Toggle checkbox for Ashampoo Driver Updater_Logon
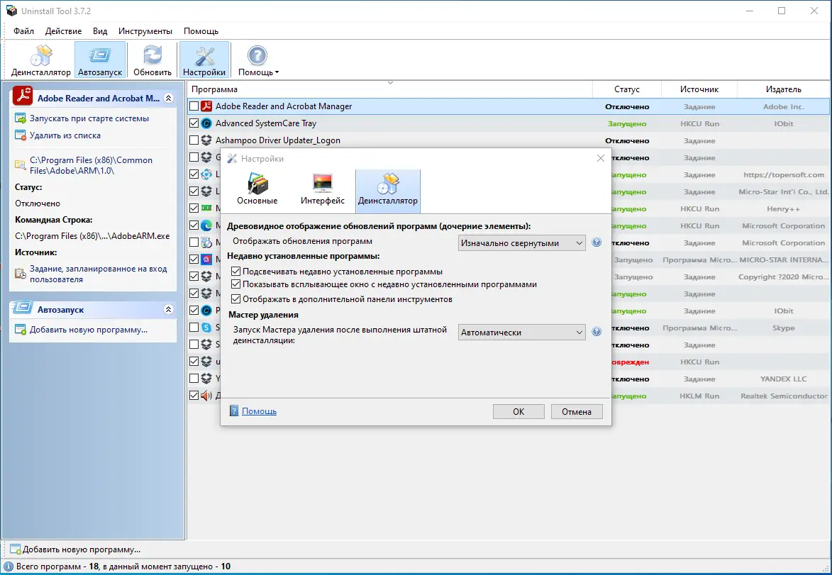The image size is (832, 575). click(194, 140)
